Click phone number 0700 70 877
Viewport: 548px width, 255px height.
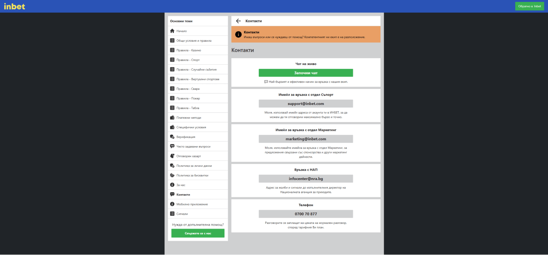(306, 214)
